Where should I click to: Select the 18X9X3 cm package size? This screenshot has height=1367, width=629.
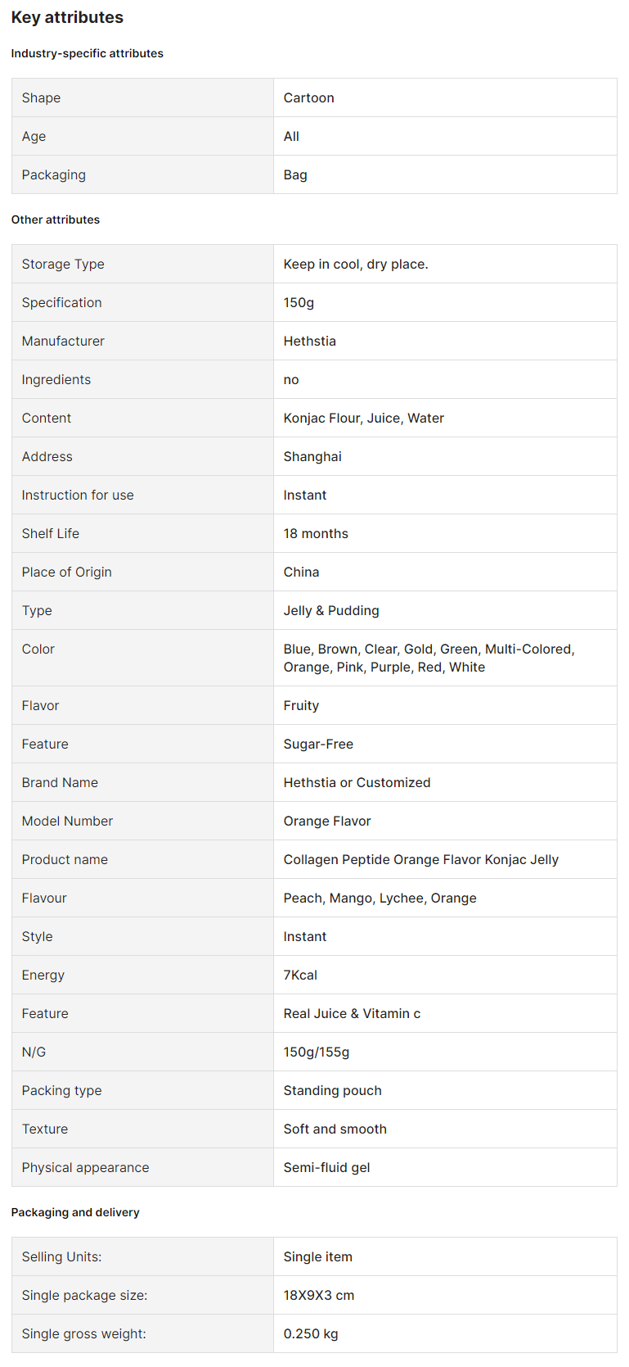click(319, 1295)
